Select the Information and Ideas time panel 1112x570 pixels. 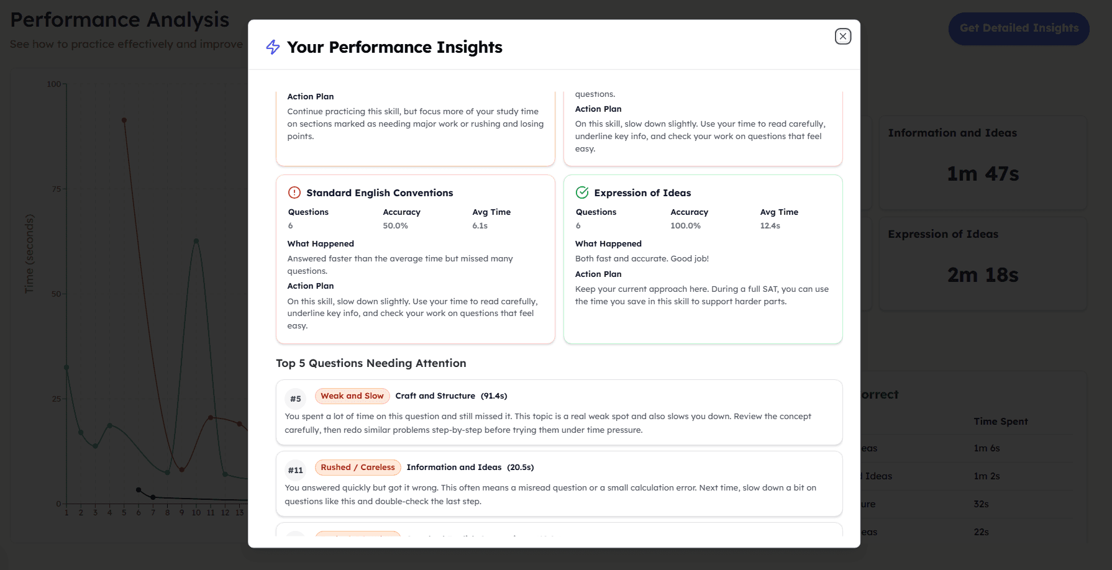click(x=982, y=163)
